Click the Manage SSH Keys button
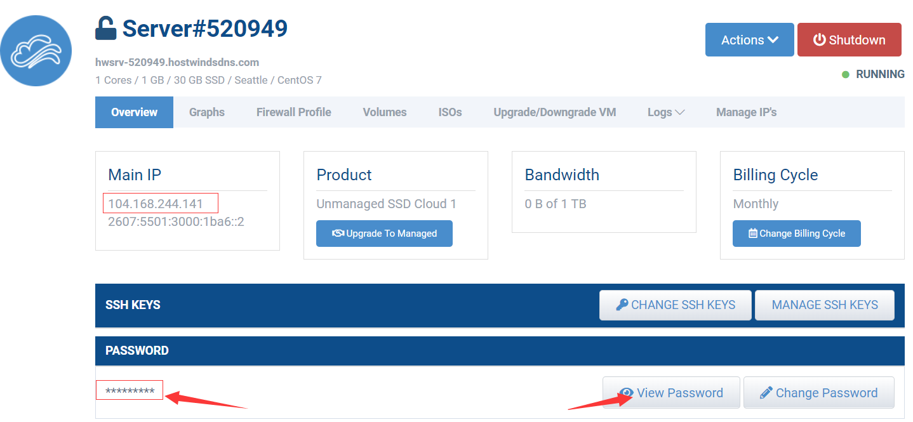Screen dimensions: 913x422 824,305
